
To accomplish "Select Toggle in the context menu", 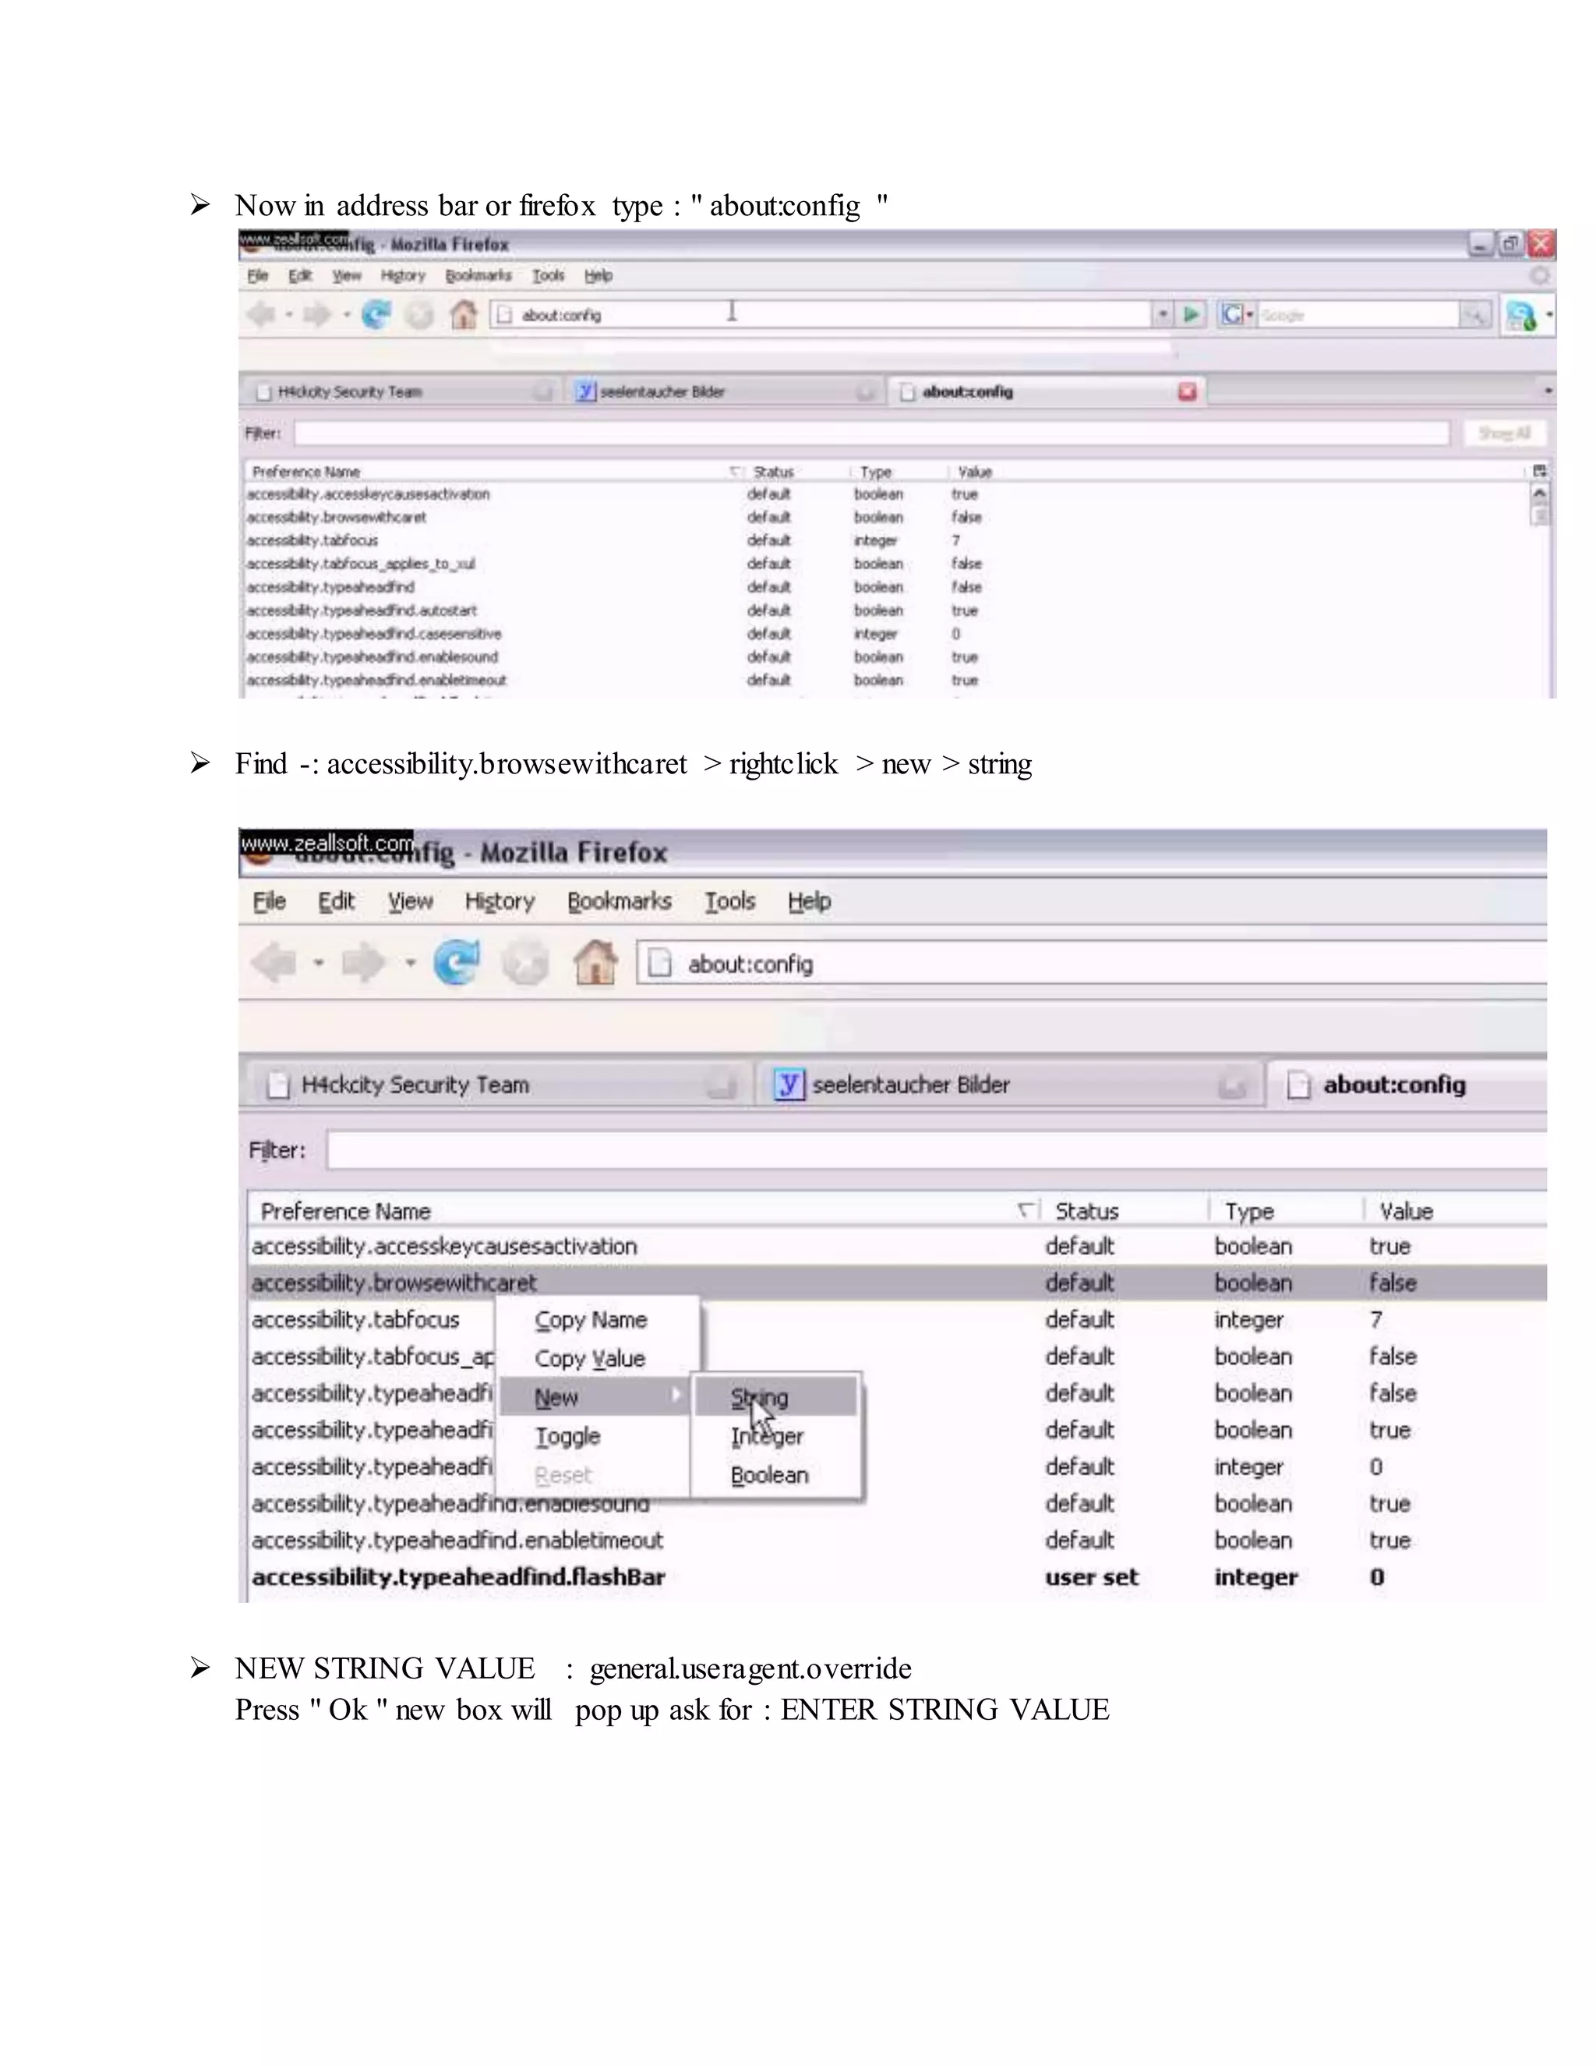I will [568, 1436].
